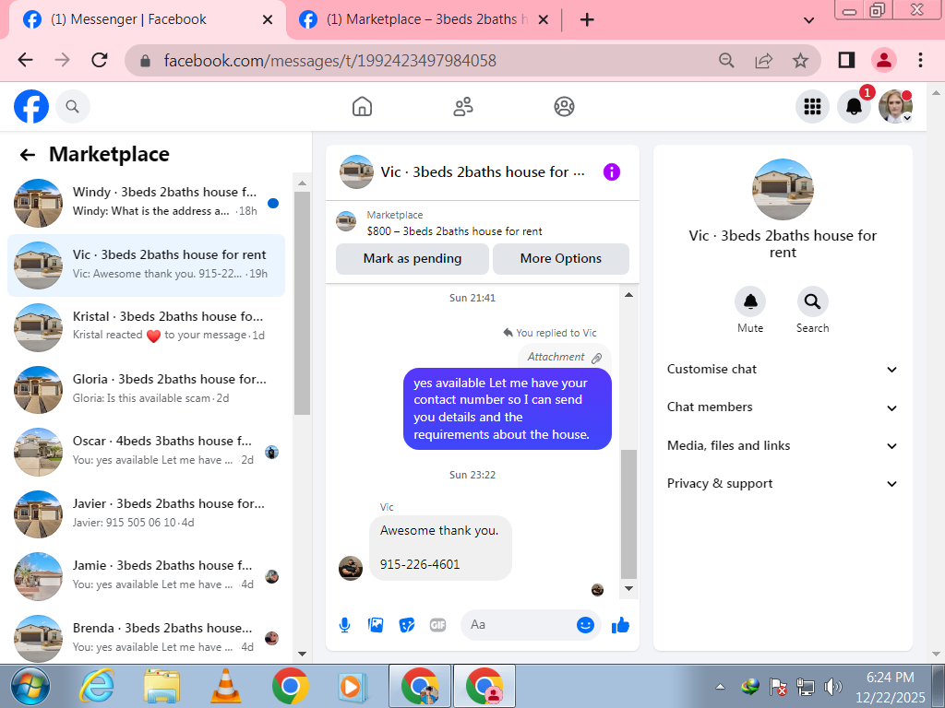Open Chrome three-dot menu
The width and height of the screenshot is (945, 708).
(920, 60)
